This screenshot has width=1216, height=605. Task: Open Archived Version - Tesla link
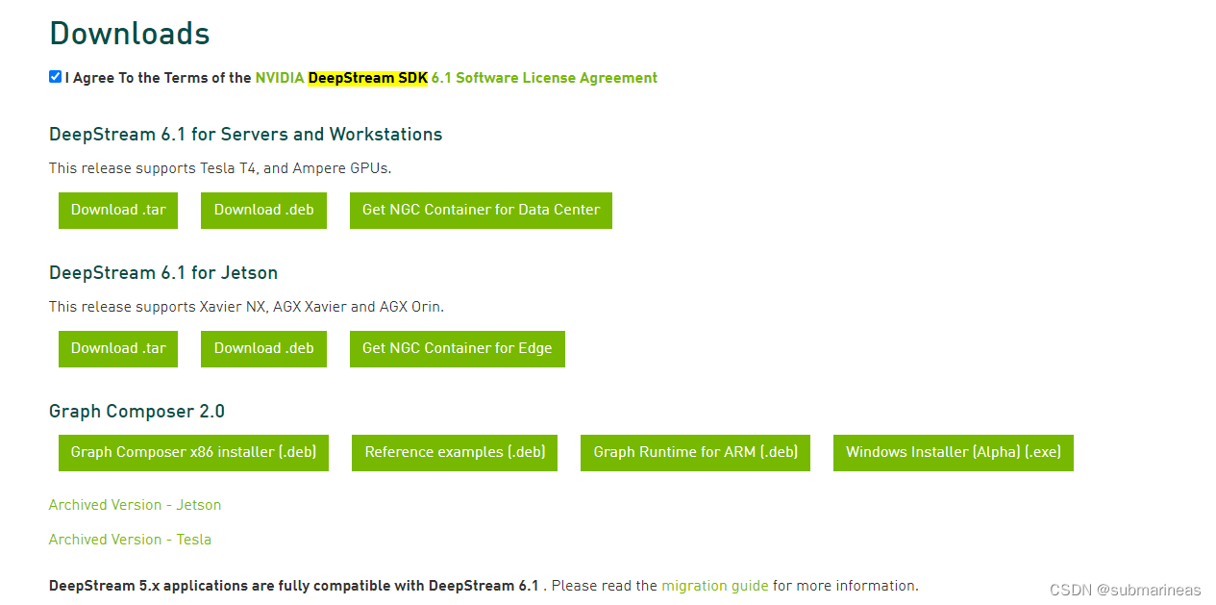coord(130,540)
